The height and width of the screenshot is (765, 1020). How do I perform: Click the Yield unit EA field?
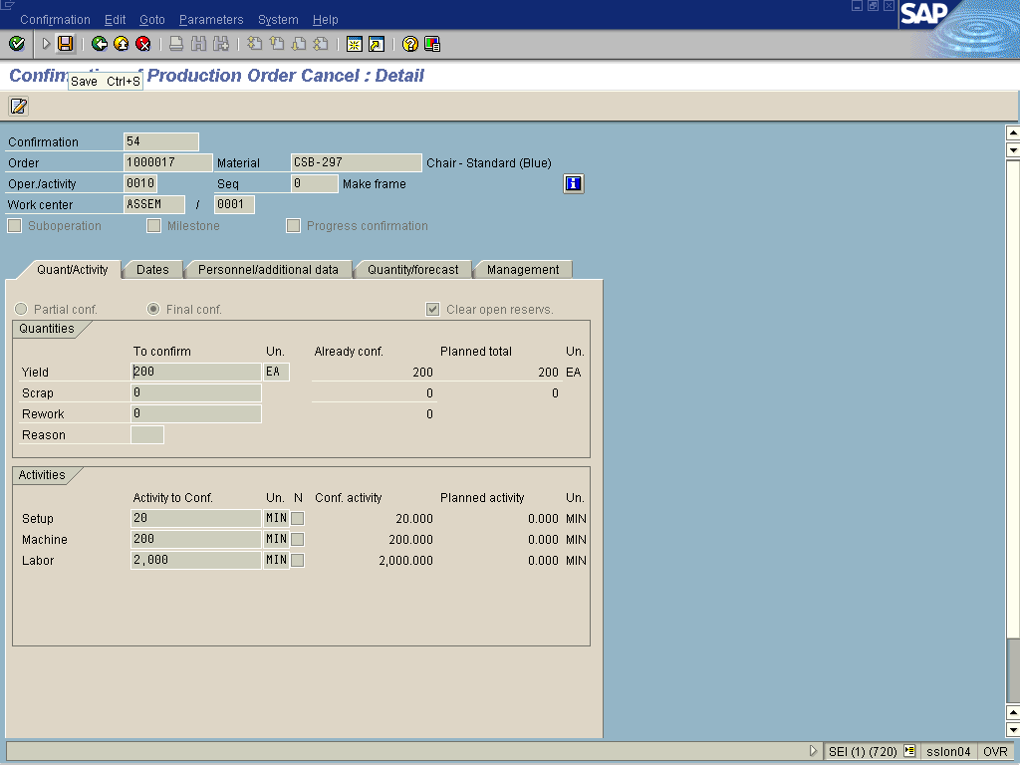[x=277, y=372]
